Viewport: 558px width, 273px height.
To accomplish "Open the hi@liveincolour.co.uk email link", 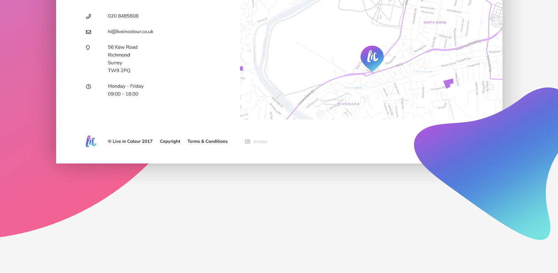I will (x=130, y=32).
